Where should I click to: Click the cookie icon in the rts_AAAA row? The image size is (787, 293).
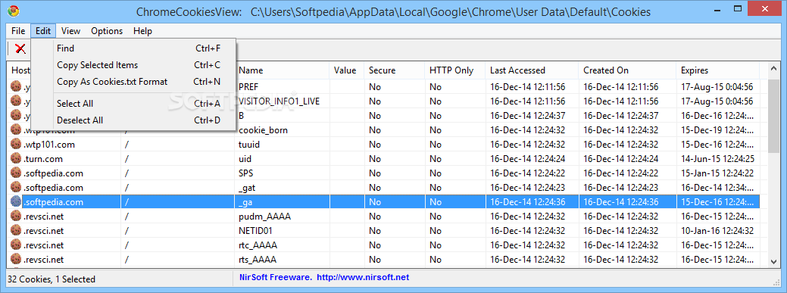(16, 260)
